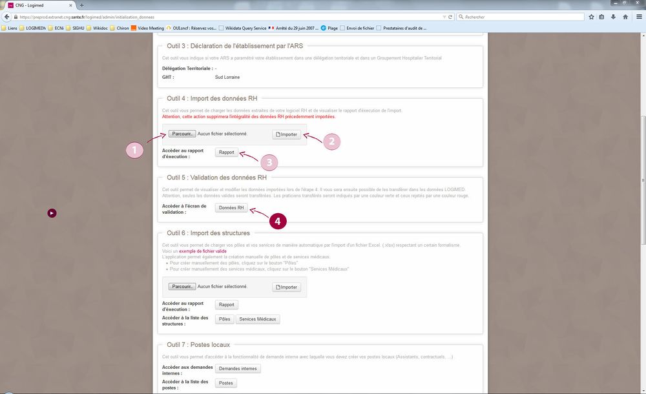
Task: Bookmark this page with the star icon
Action: (592, 17)
